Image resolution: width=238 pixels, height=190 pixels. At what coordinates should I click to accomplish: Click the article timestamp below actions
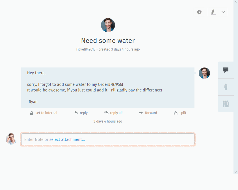click(108, 121)
